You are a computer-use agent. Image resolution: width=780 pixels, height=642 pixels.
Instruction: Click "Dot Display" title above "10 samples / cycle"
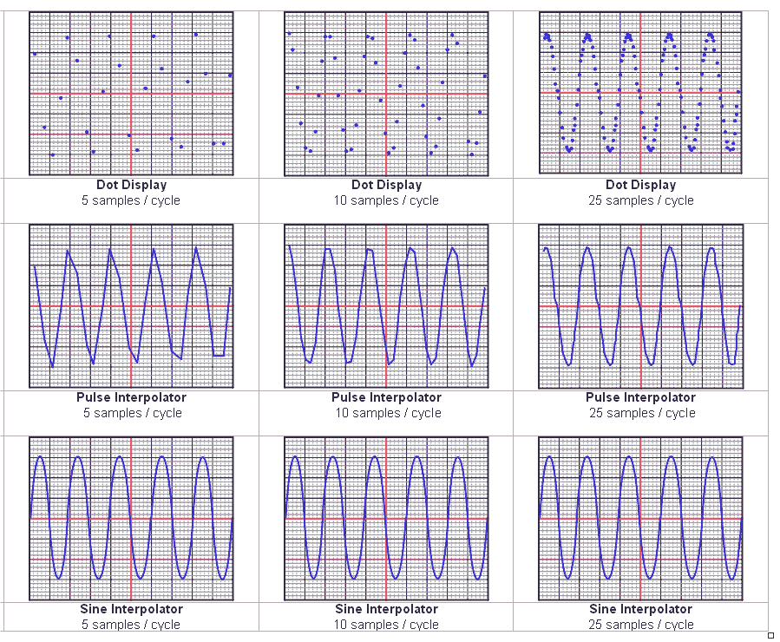pos(386,185)
